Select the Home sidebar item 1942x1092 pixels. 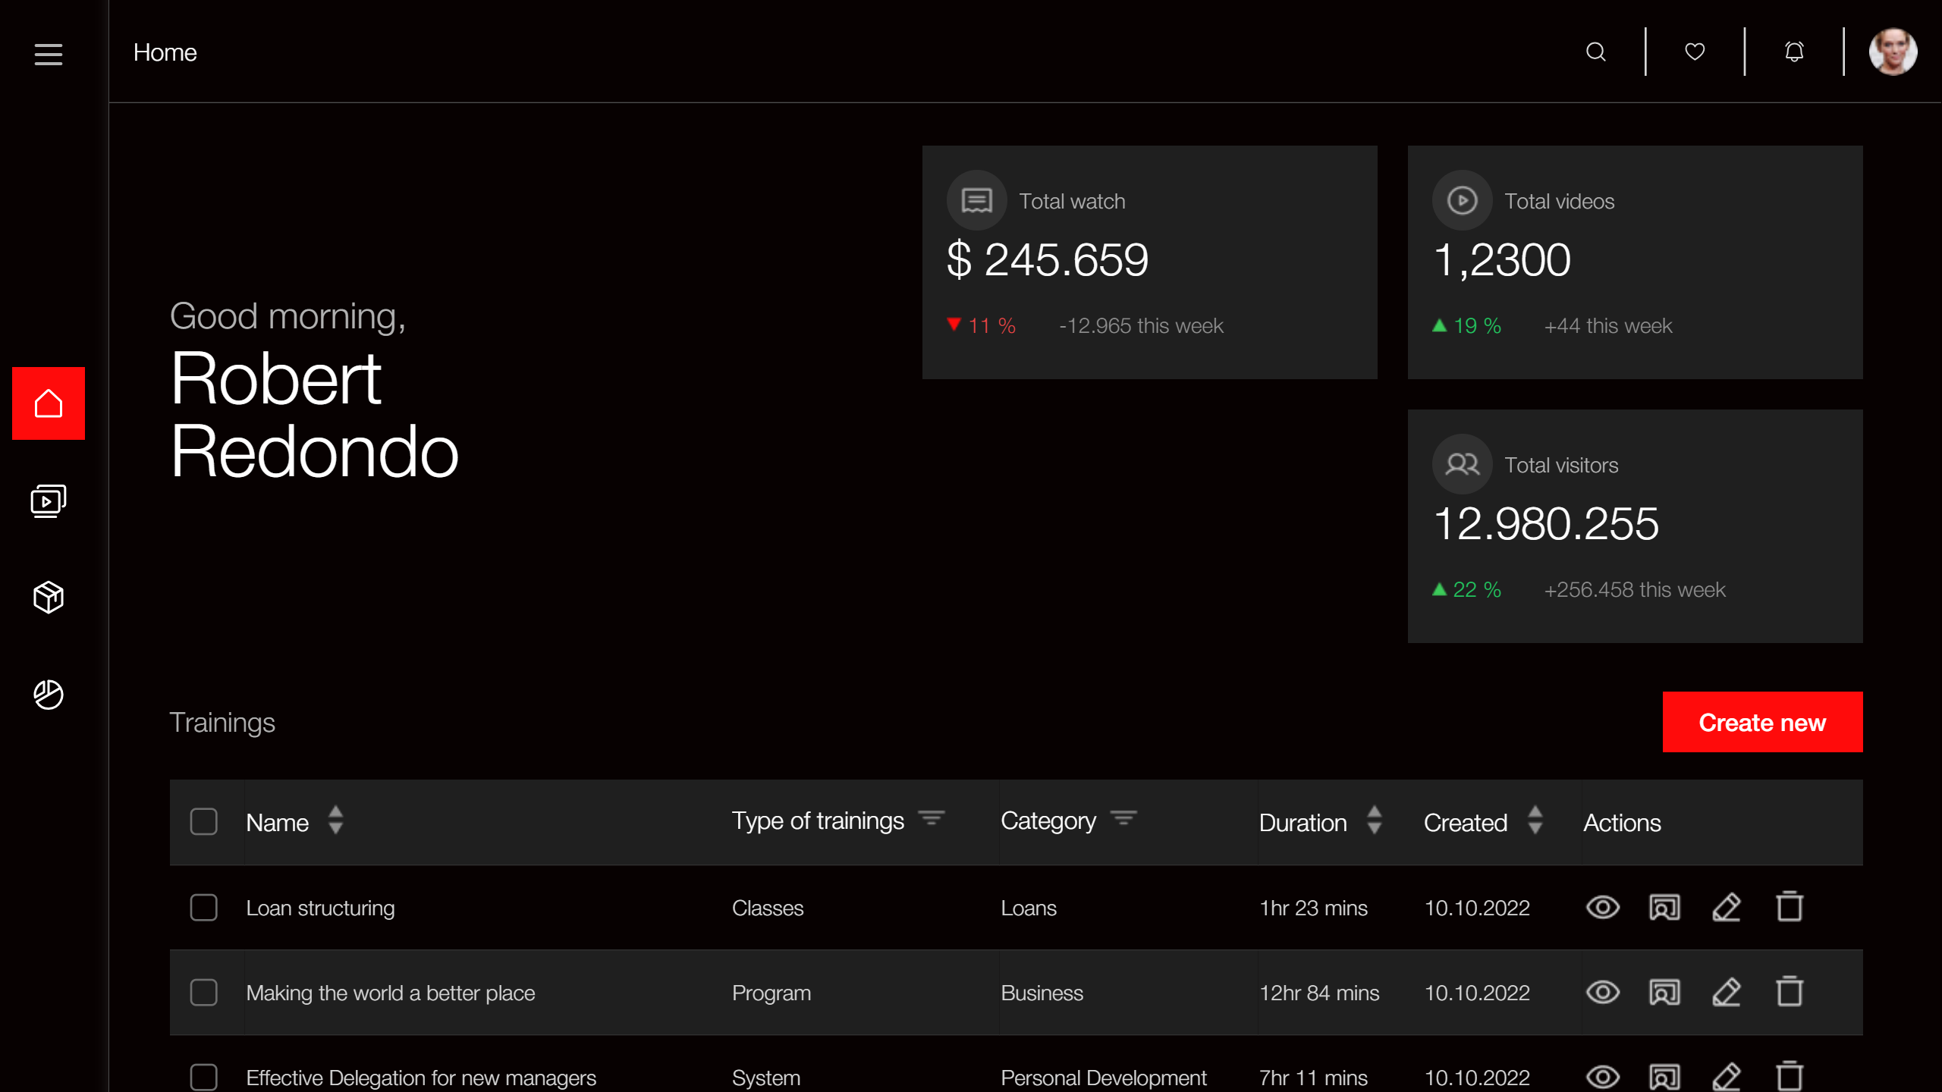pyautogui.click(x=48, y=403)
